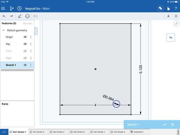The width and height of the screenshot is (180, 135).
Task: Select the Ø0.394 diameter dimension
Action: coord(108,98)
